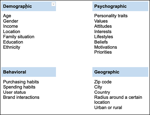Select the Demographic header cell
150x115 pixels.
[x=29, y=6]
